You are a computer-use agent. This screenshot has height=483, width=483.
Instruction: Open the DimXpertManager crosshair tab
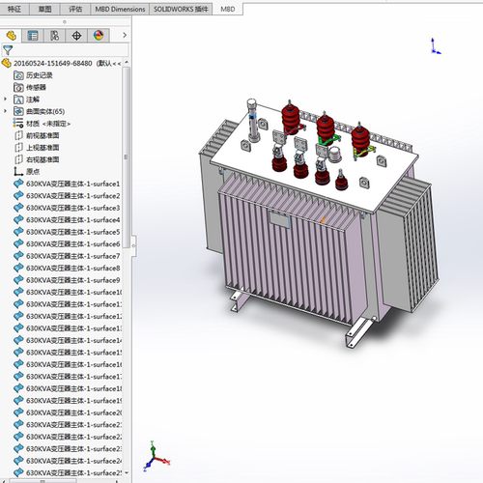[x=76, y=36]
